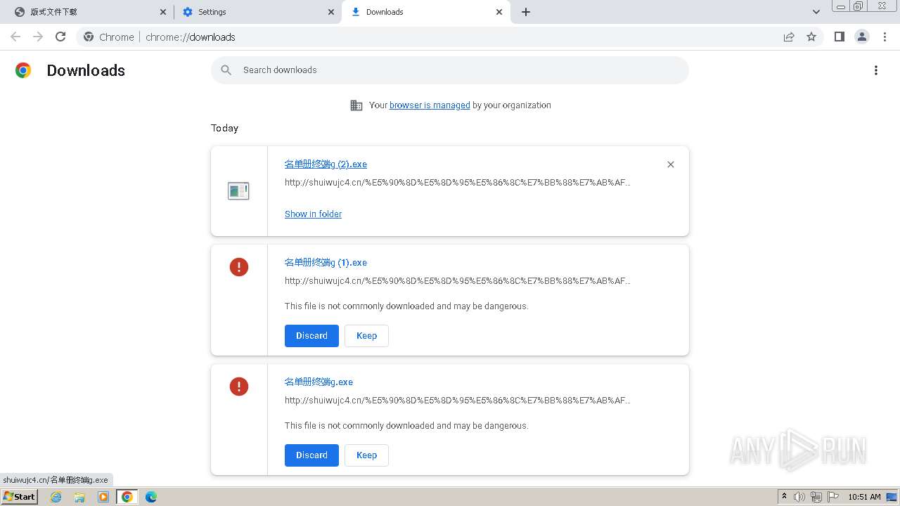Keep 名单册终端g.exe download
900x506 pixels.
tap(366, 455)
